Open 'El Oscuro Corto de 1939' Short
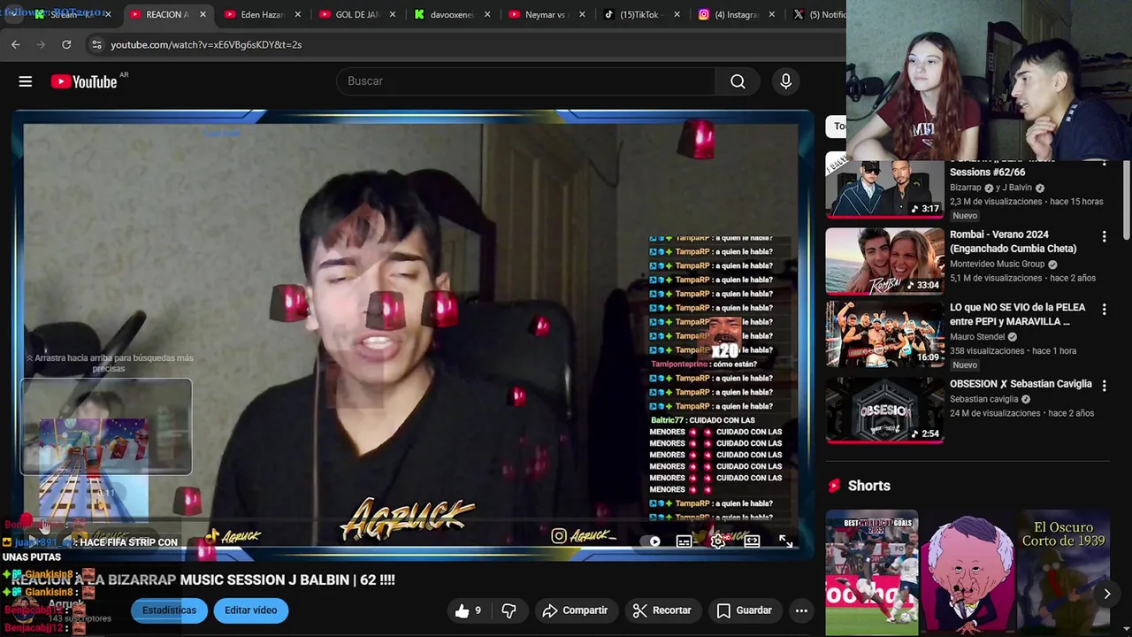This screenshot has height=637, width=1132. click(x=1063, y=573)
